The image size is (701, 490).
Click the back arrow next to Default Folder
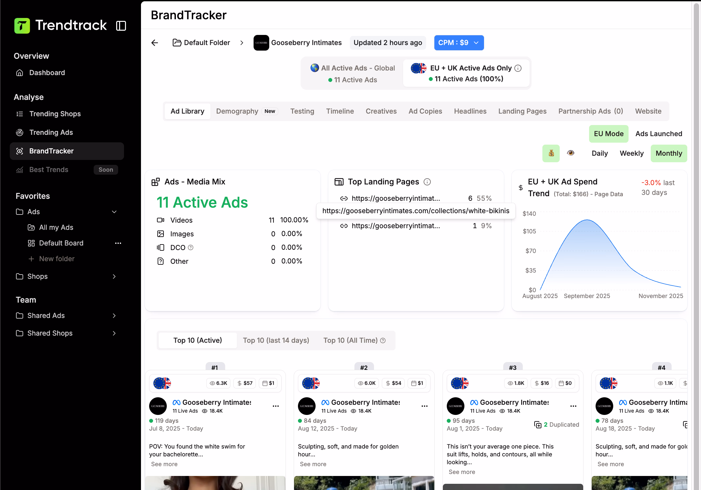pyautogui.click(x=154, y=42)
